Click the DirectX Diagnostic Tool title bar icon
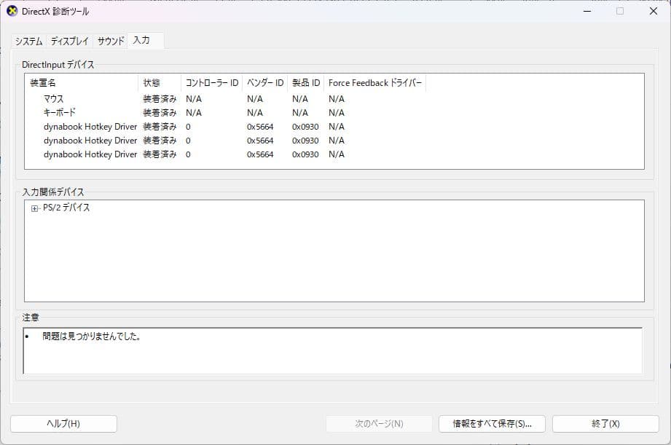671x445 pixels. tap(9, 11)
